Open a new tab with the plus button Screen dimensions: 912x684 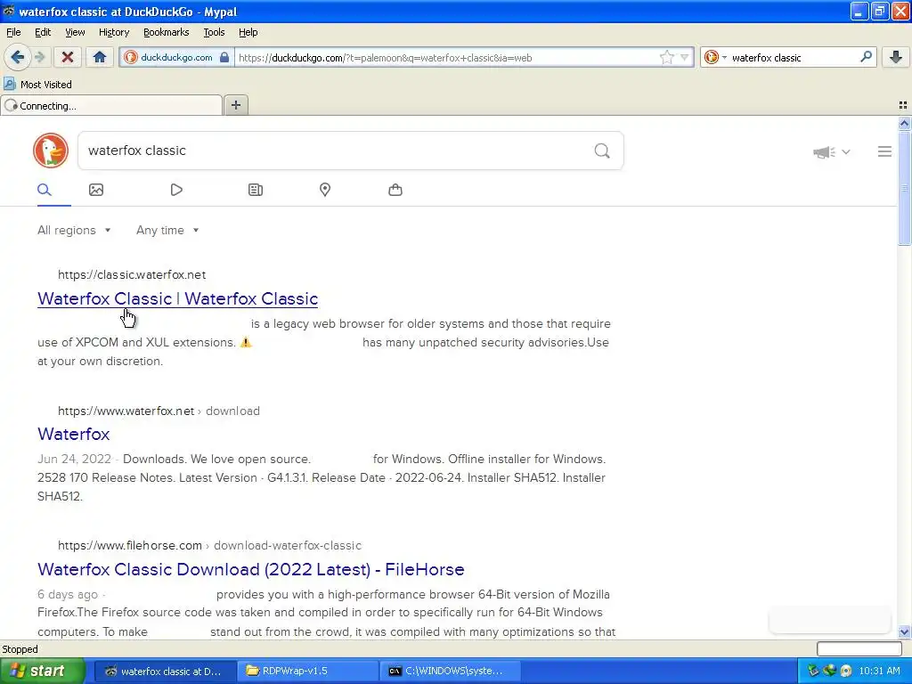coord(235,105)
